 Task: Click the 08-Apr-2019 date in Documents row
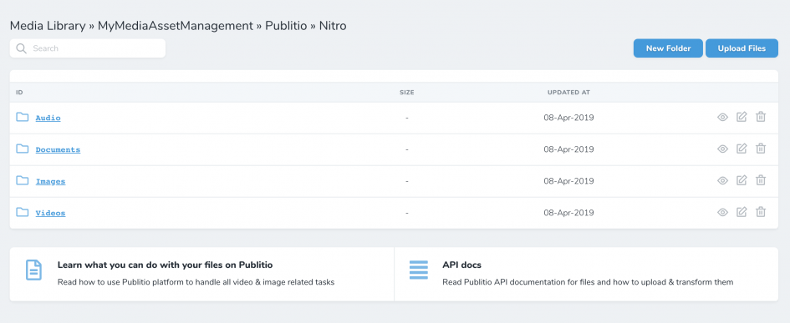coord(568,149)
